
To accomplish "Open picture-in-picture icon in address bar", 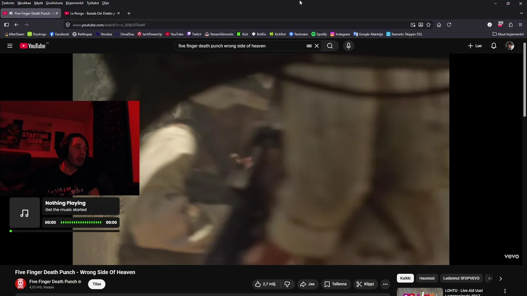I will [x=413, y=25].
